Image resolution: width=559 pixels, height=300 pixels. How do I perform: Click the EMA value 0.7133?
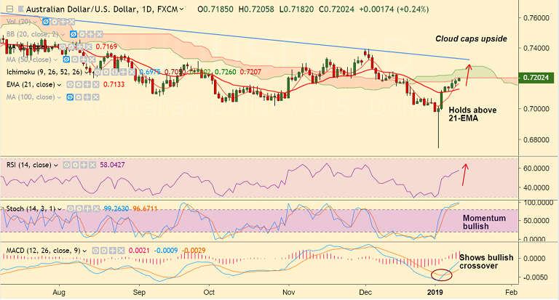[x=114, y=85]
